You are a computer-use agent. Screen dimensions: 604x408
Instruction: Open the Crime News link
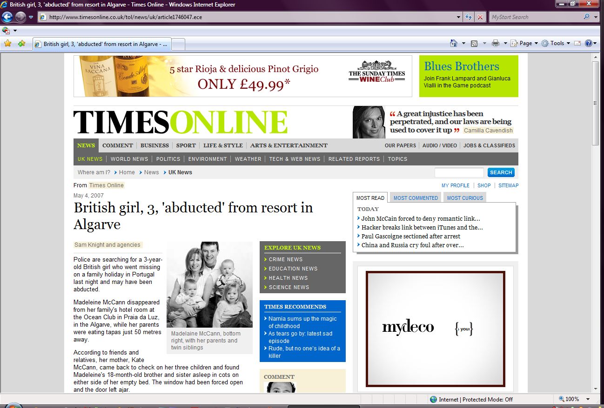coord(285,259)
